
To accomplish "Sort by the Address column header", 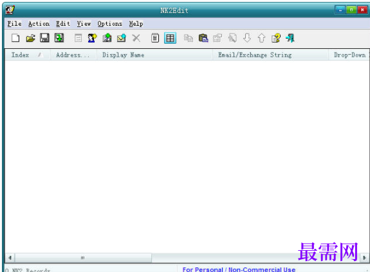I will 73,55.
